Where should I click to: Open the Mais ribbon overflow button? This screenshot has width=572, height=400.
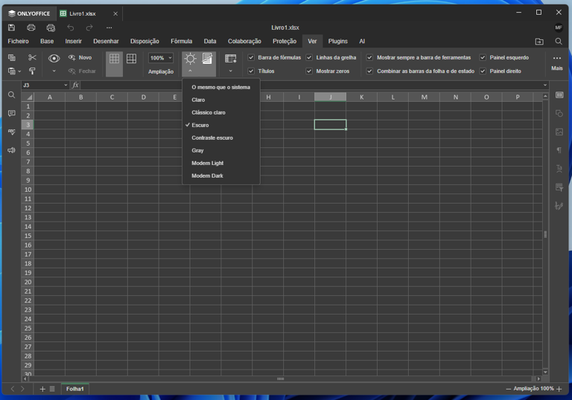coord(556,62)
